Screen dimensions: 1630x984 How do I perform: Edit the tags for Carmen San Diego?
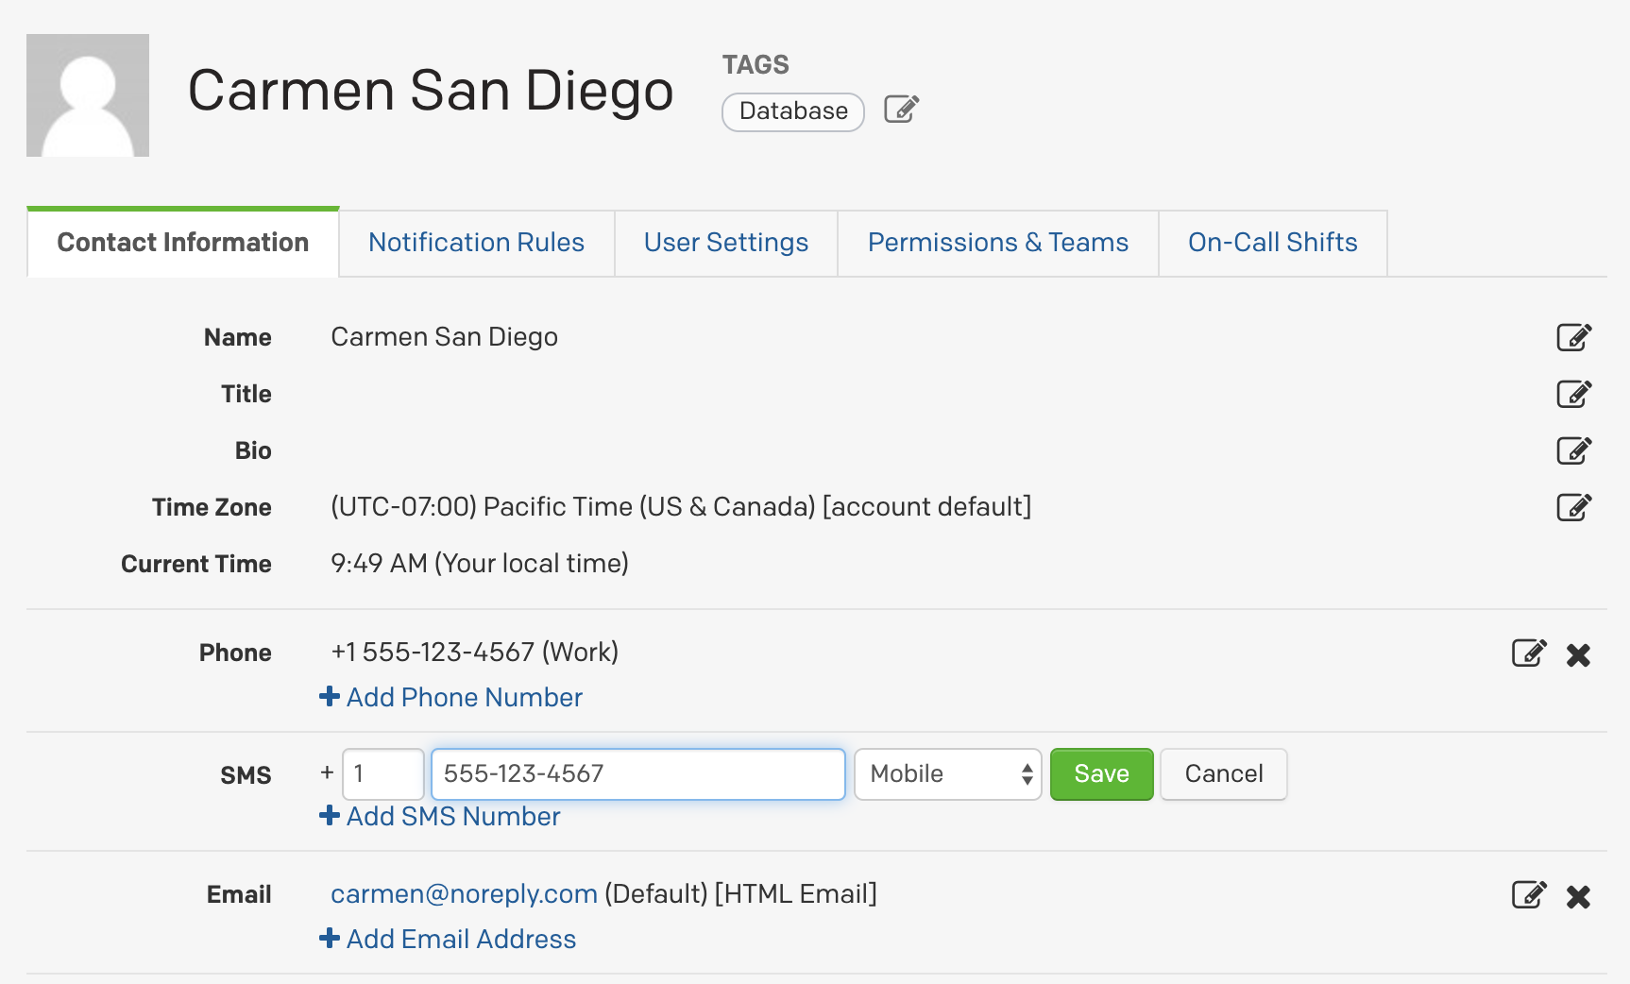click(901, 110)
